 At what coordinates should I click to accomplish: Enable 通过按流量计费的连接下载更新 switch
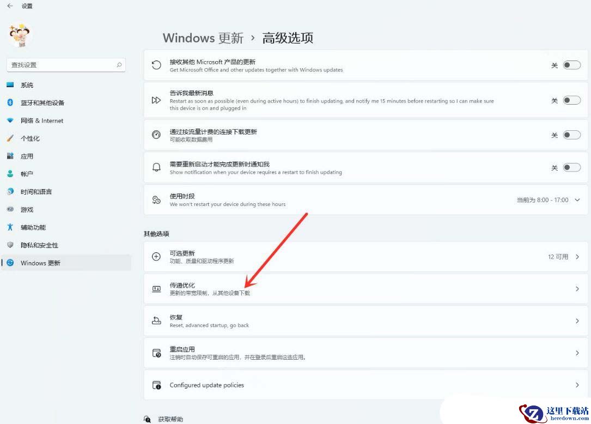click(572, 135)
